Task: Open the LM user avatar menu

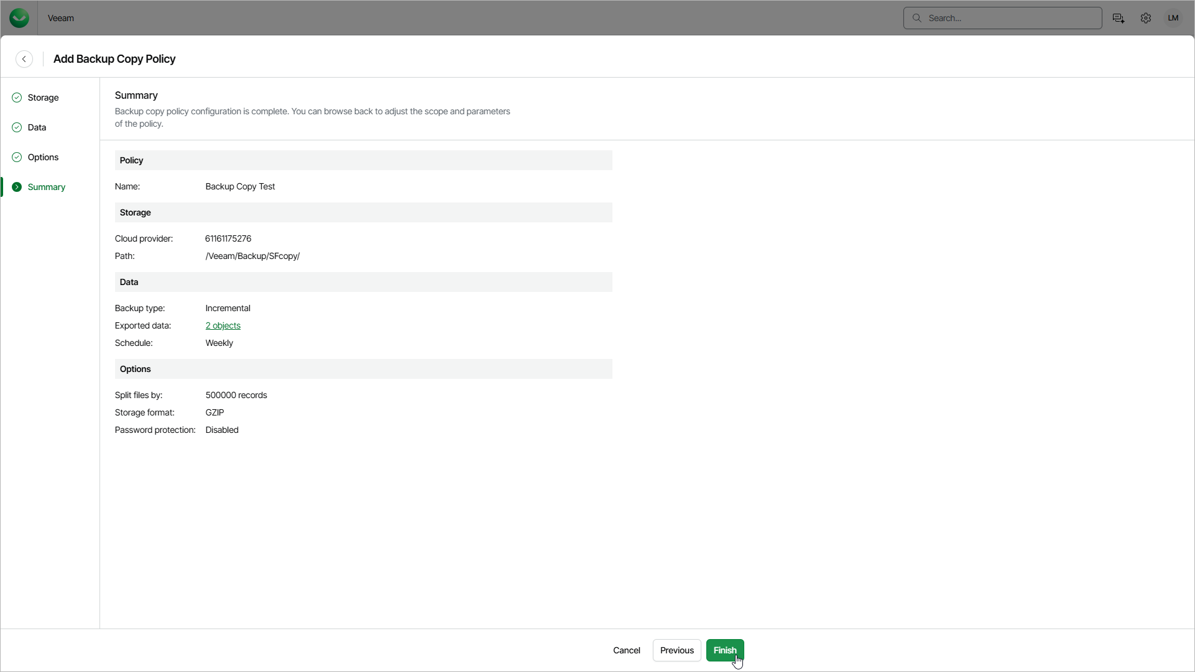Action: [x=1173, y=18]
